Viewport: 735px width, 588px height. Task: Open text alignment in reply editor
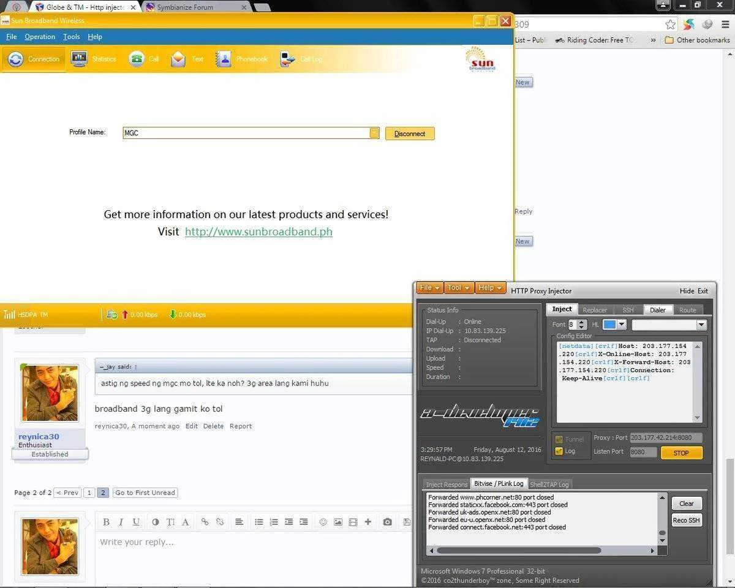coord(239,522)
